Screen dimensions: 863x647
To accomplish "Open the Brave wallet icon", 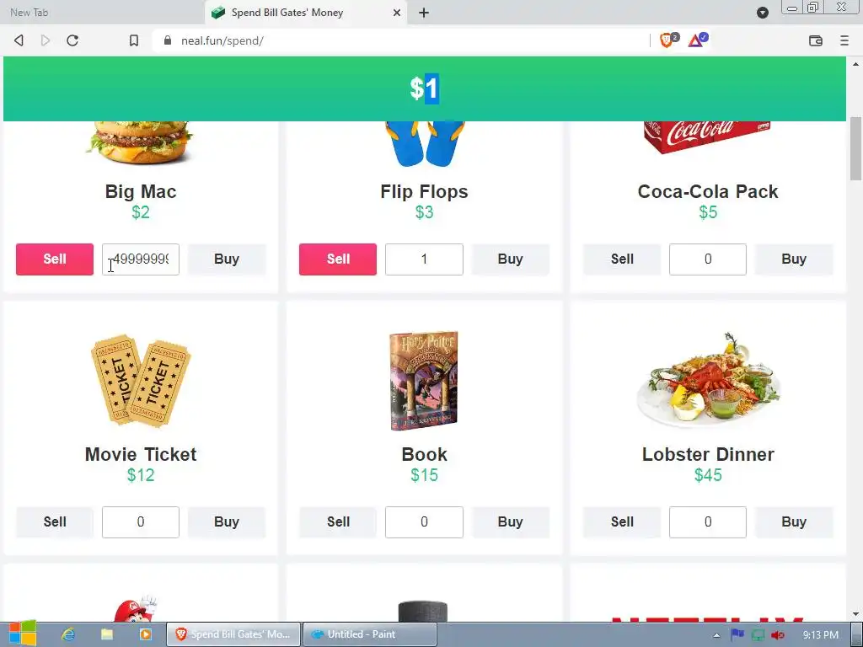I will pos(816,40).
